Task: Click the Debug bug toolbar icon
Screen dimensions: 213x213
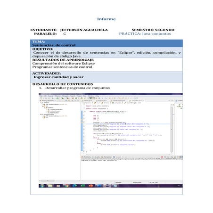Action: click(53, 98)
